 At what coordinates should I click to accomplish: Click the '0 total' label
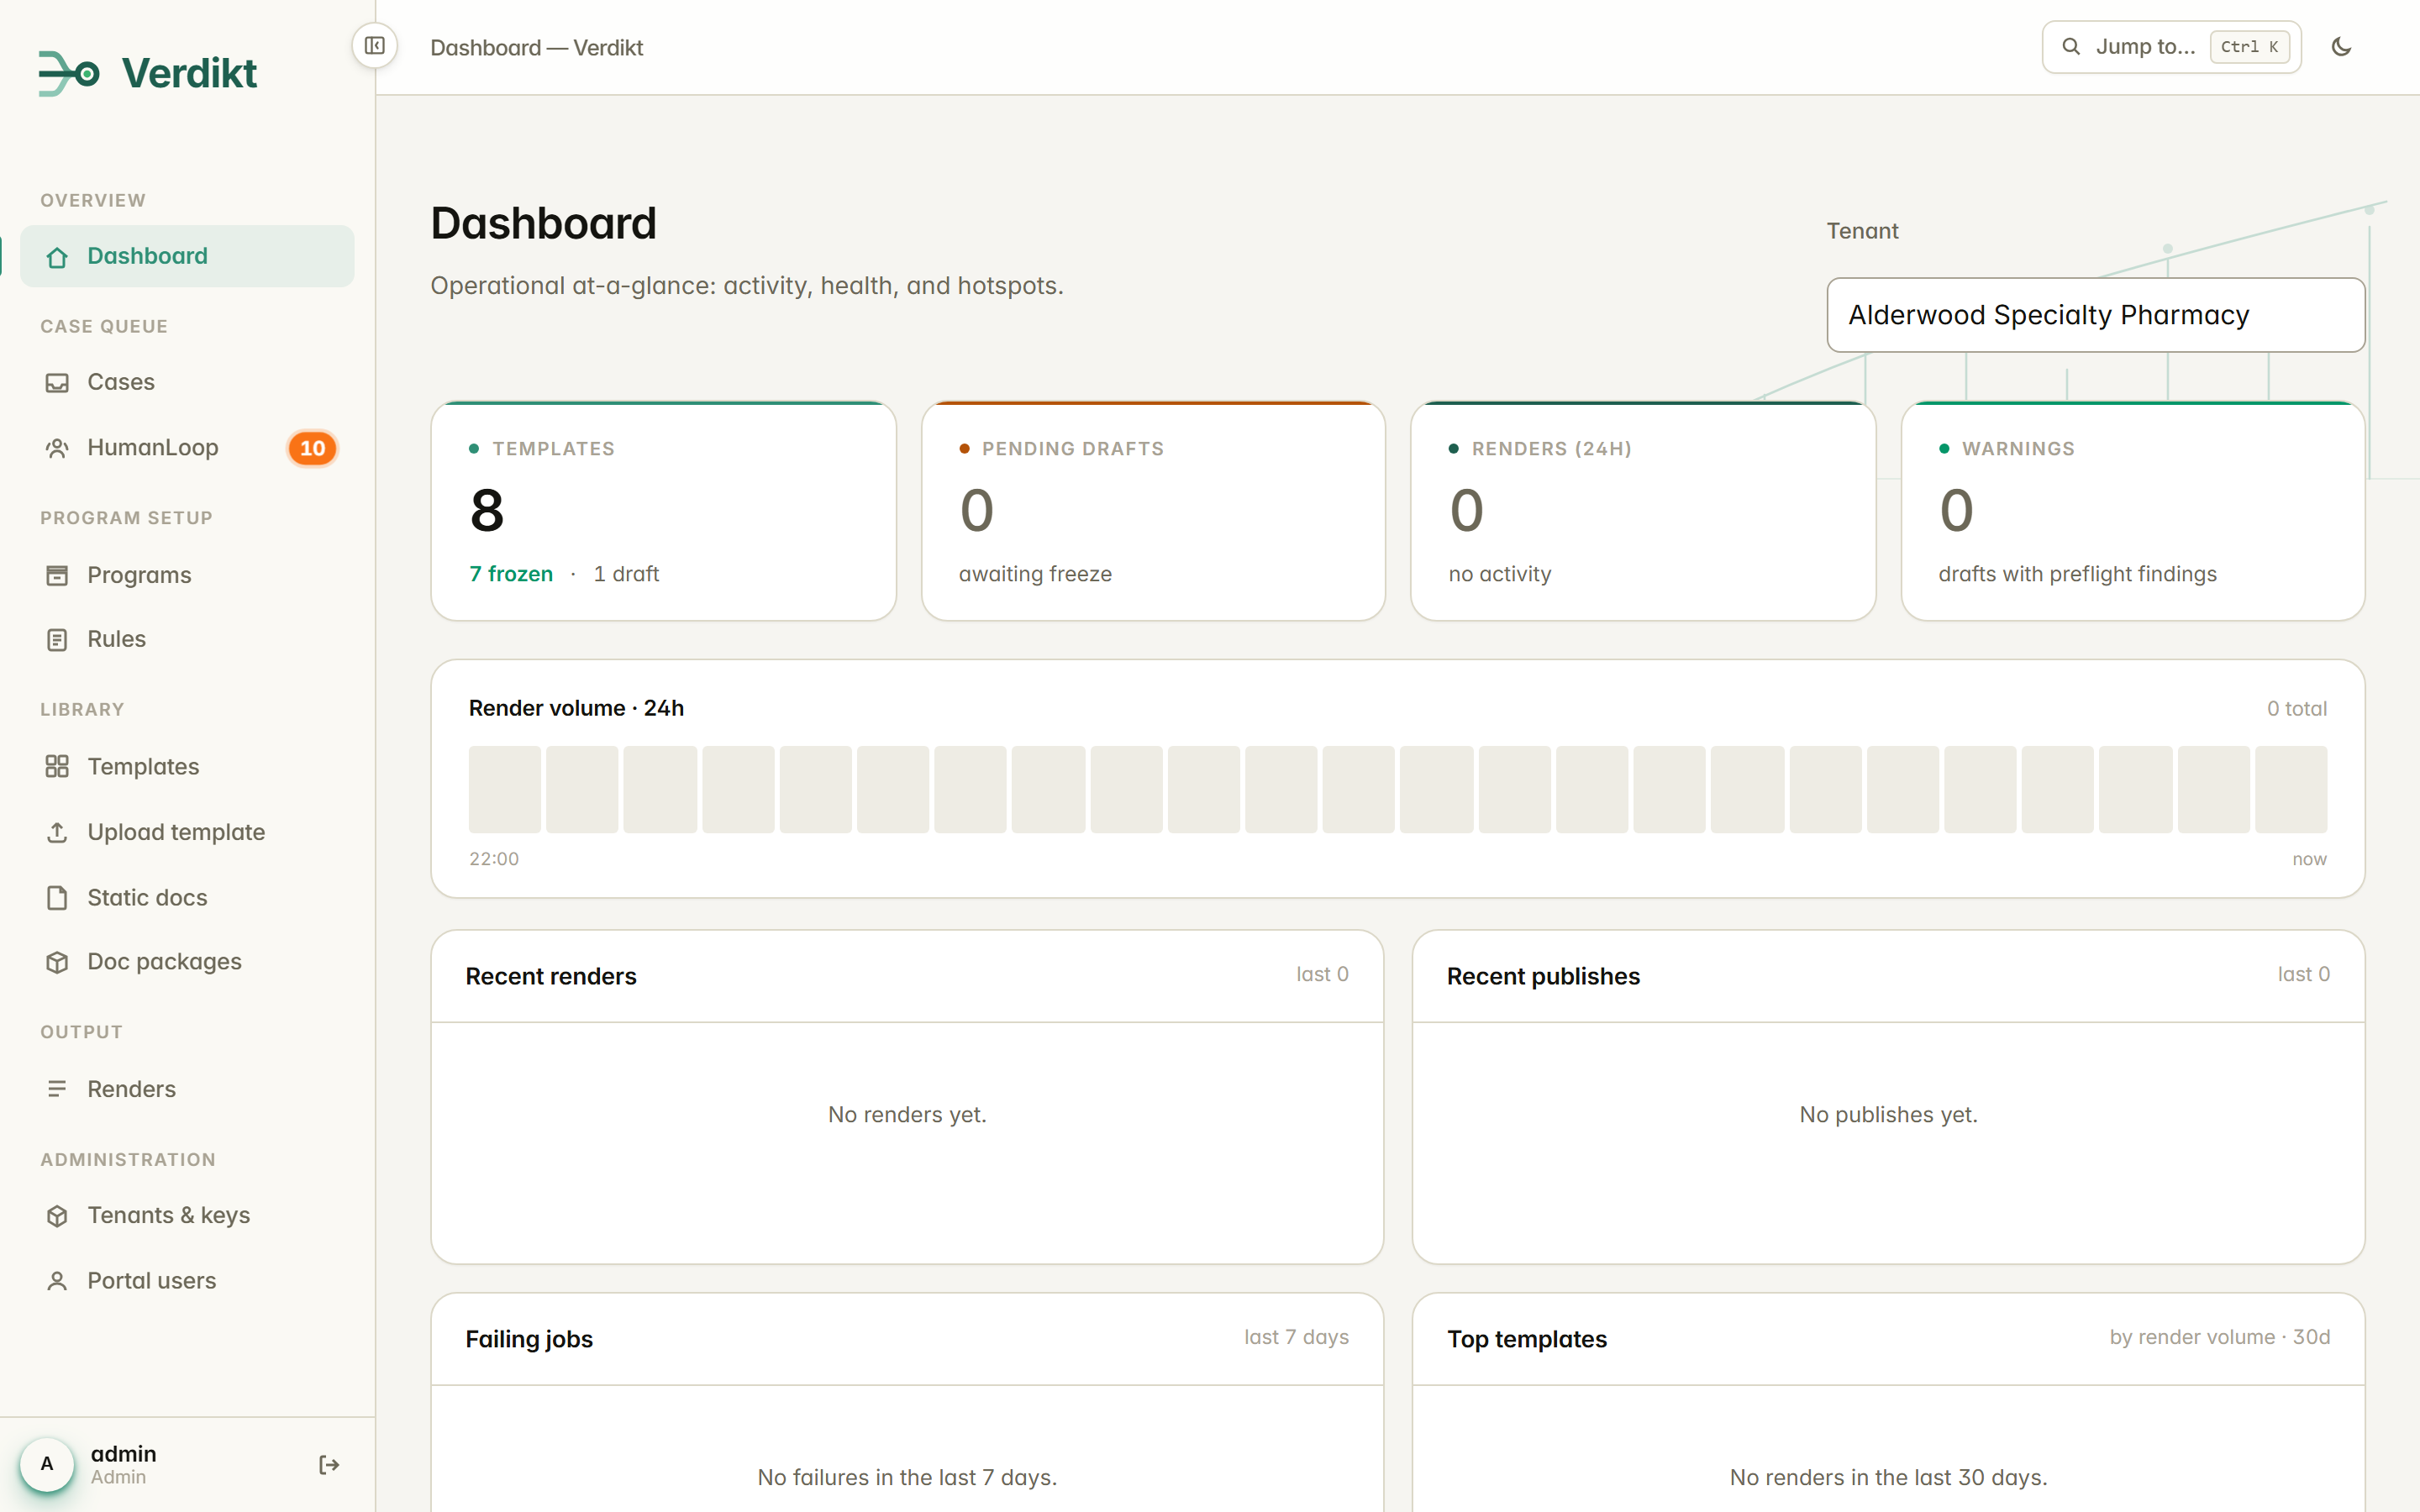[2297, 709]
